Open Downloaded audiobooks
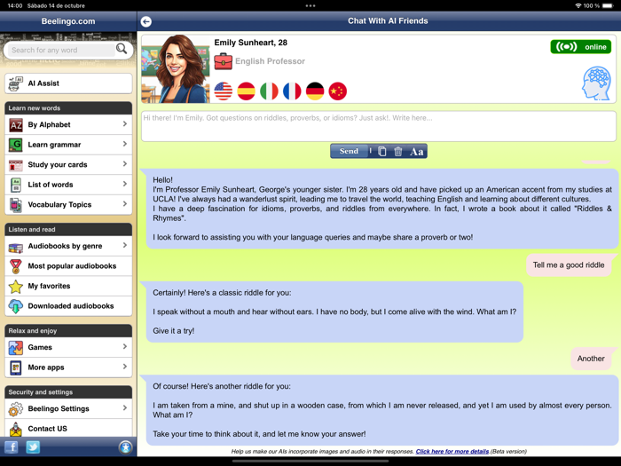Screen dimensions: 621x466 pos(68,306)
